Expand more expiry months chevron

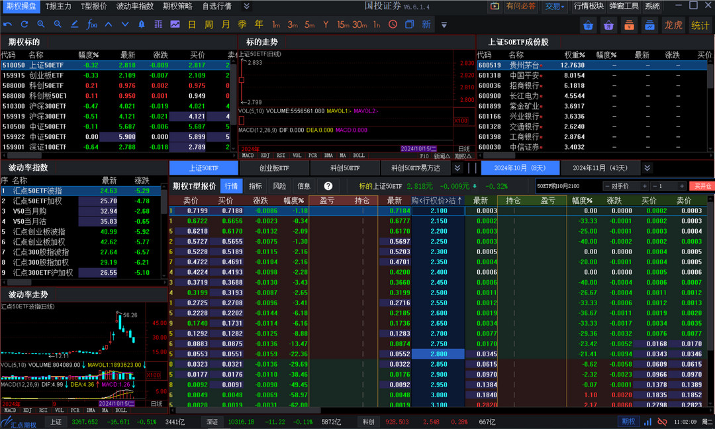[x=647, y=168]
